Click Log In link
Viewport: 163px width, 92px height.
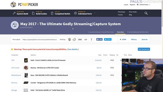[126, 5]
